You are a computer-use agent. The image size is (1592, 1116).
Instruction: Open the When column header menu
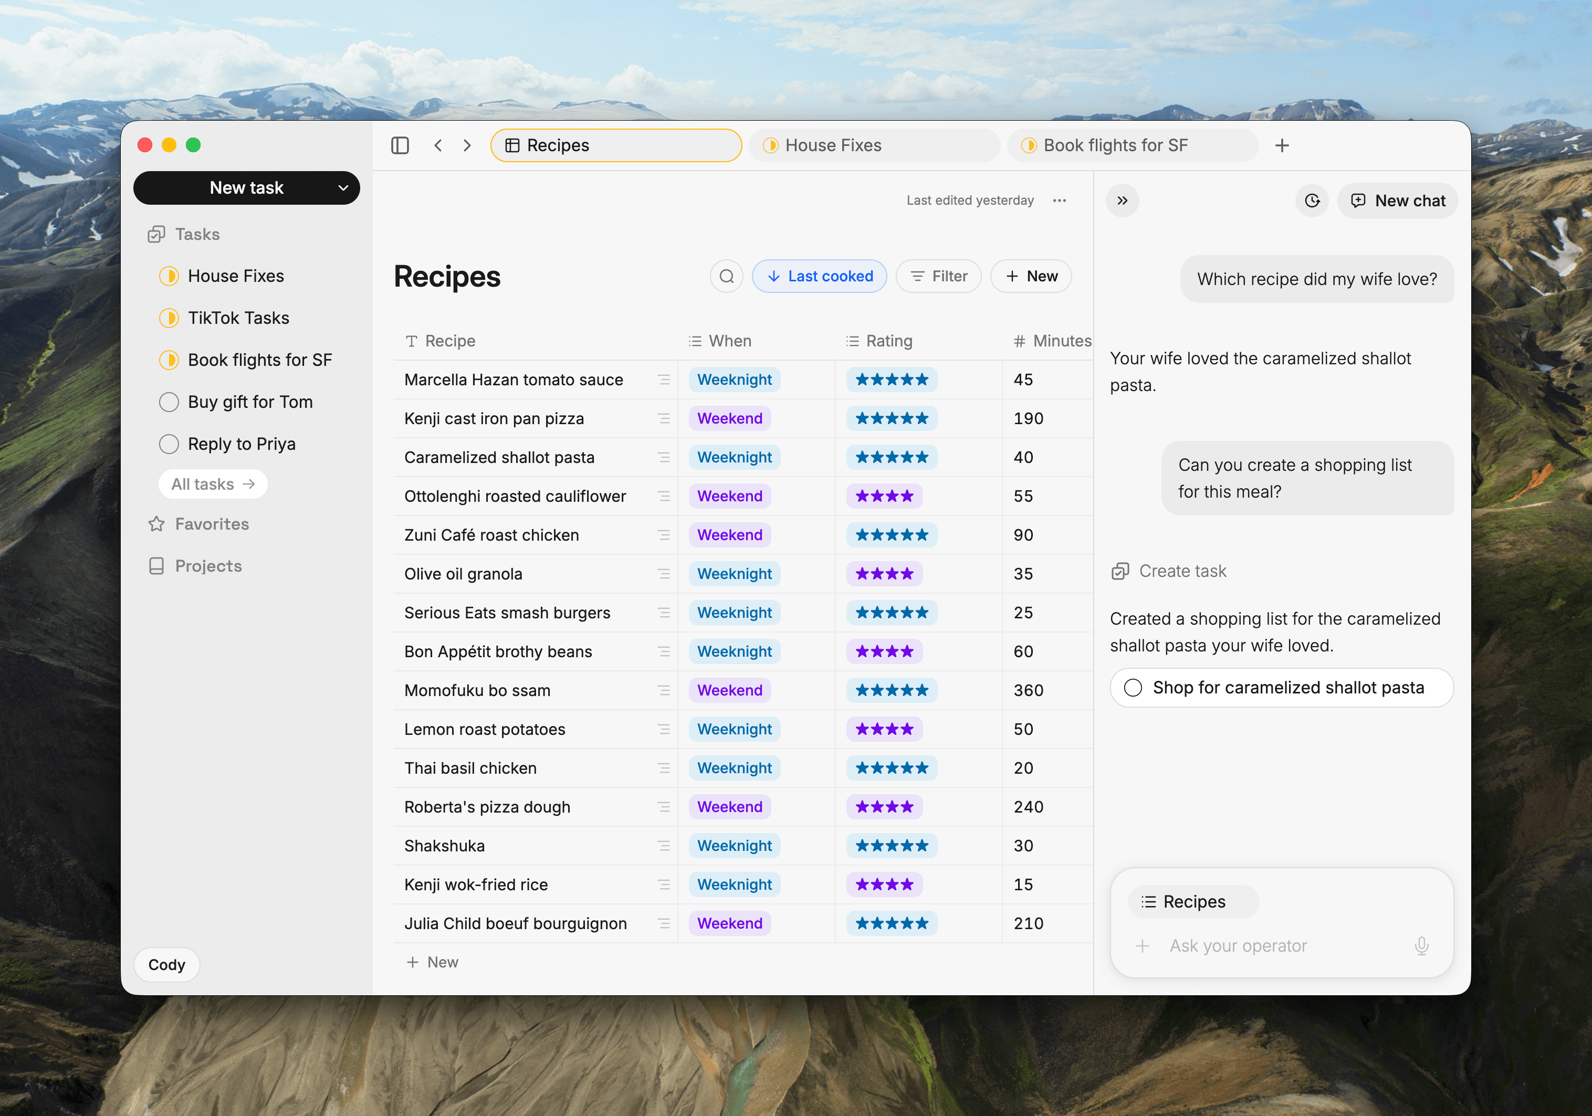[720, 341]
